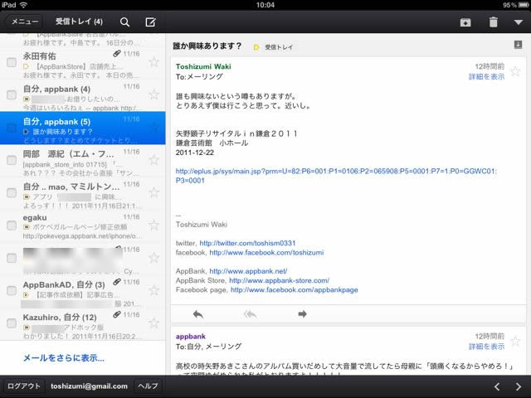Click the importance marker on egaku mail
This screenshot has width=531, height=398.
(27, 226)
